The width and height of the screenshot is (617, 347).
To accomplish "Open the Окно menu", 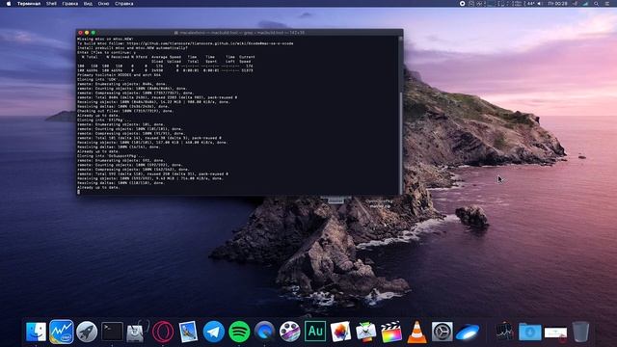I will [103, 4].
